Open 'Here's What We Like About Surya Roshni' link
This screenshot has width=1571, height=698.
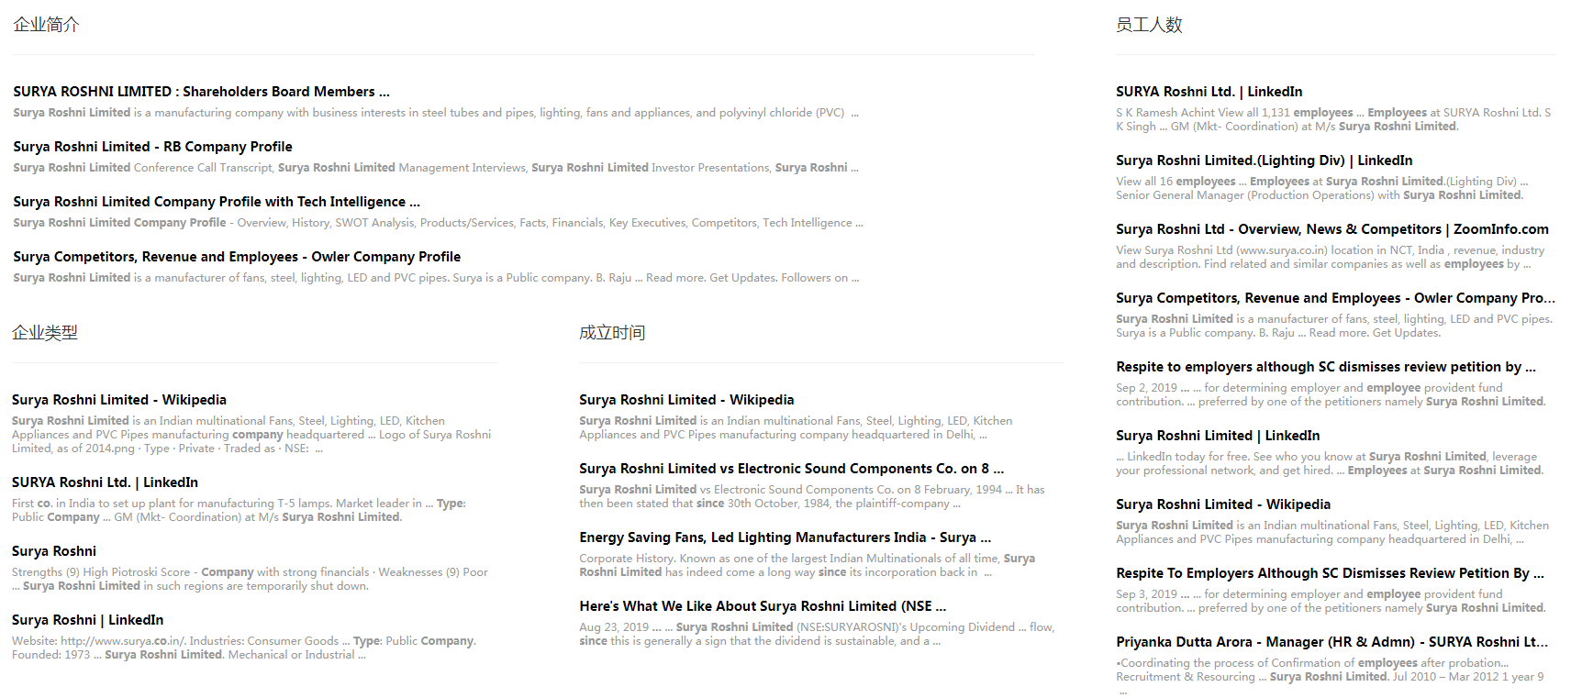(x=763, y=606)
